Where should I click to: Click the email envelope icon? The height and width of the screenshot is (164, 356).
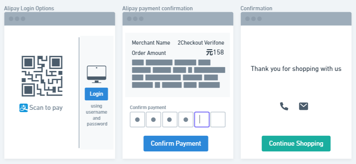303,106
